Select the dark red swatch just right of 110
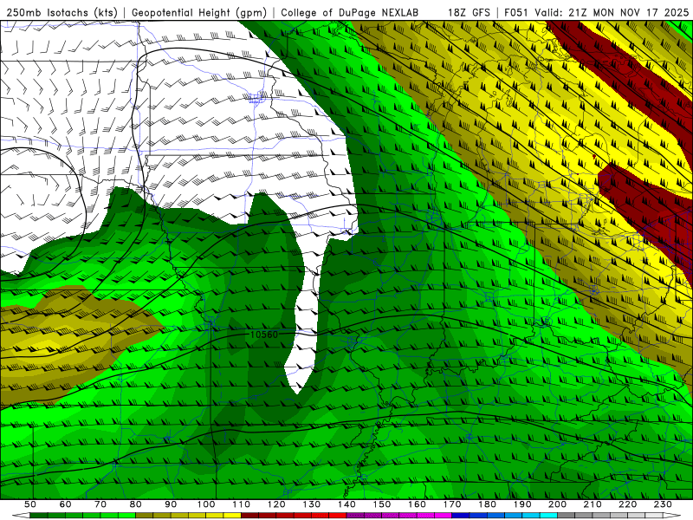The height and width of the screenshot is (520, 693). (249, 516)
